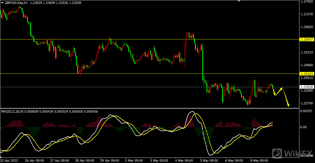The height and width of the screenshot is (163, 315).
Task: Select the GBPUSD.Exp,H1 symbol title text
Action: [x=16, y=3]
